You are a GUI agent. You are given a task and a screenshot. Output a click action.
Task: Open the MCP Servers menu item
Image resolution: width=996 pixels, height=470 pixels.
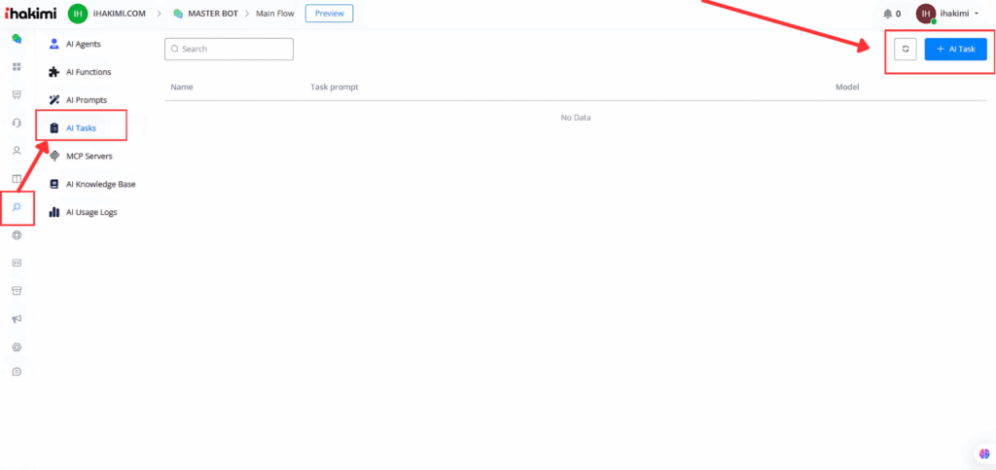(x=89, y=156)
